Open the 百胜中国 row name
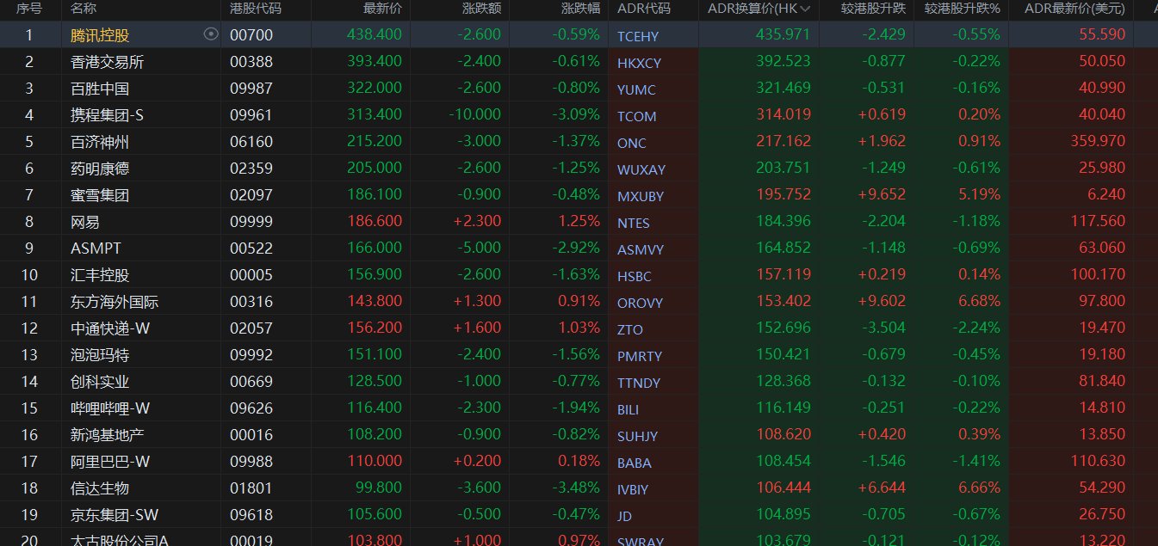1158x546 pixels. [100, 89]
